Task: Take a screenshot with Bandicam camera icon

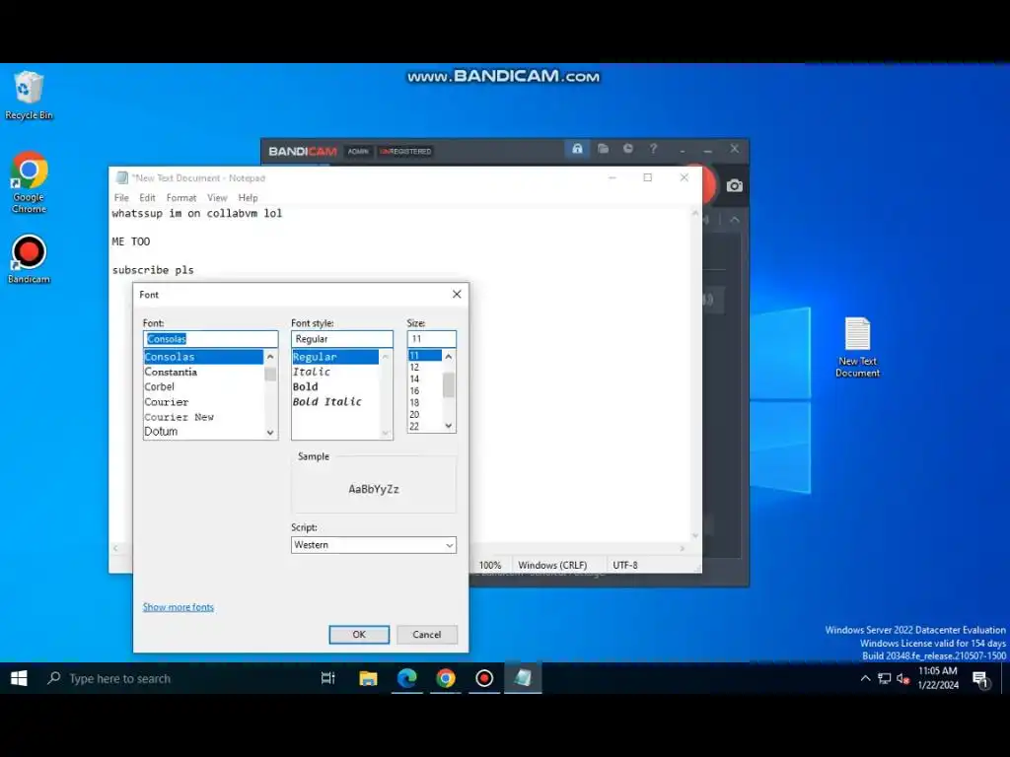Action: tap(734, 186)
